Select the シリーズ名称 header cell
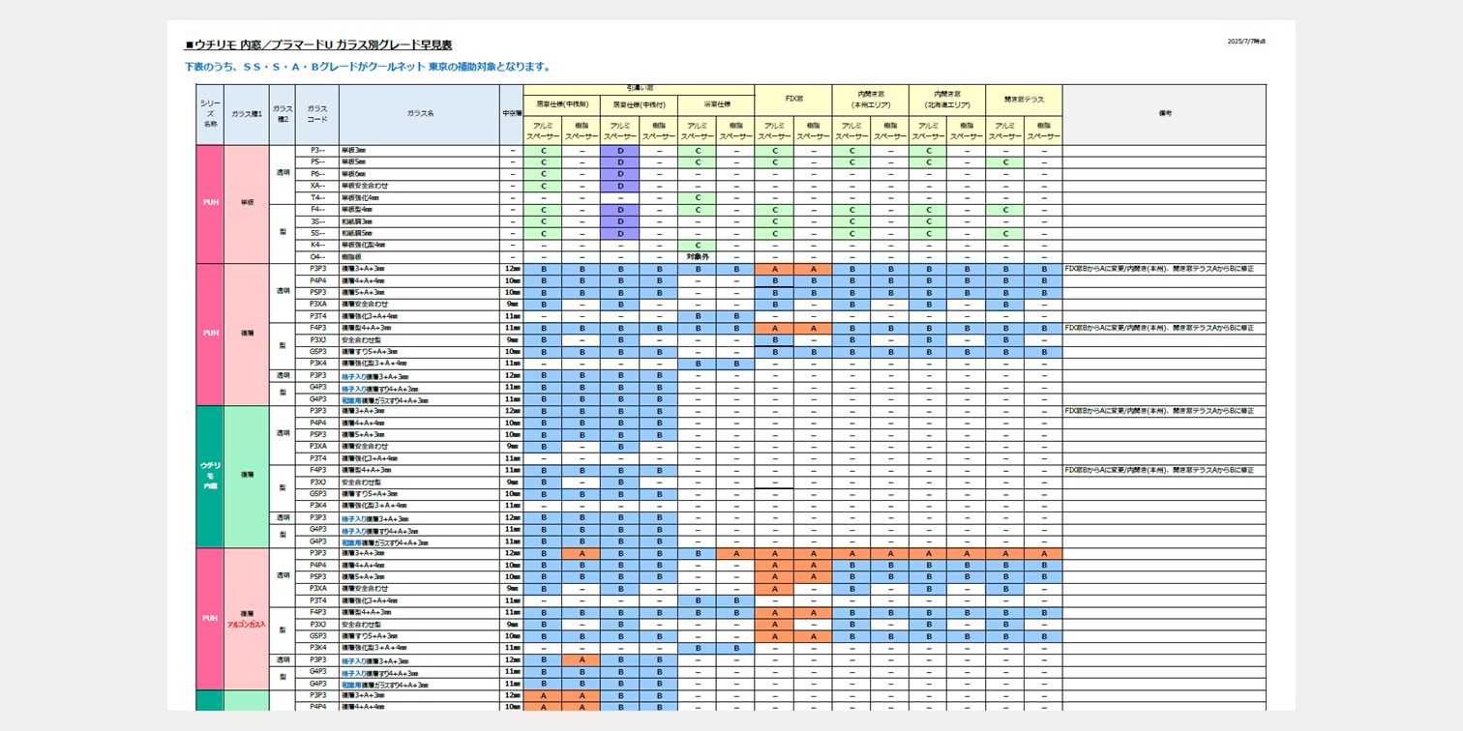 point(210,114)
